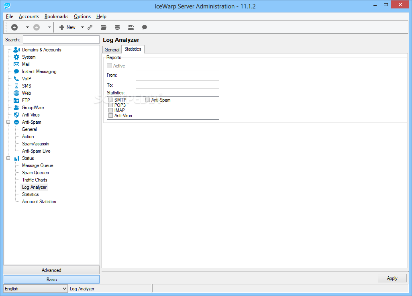Screen dimensions: 412x296
Task: Select the Web globe icon
Action: pos(16,93)
